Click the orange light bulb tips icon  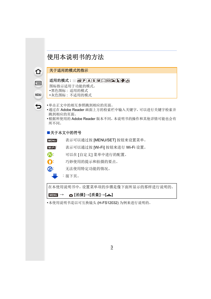tap(50, 162)
